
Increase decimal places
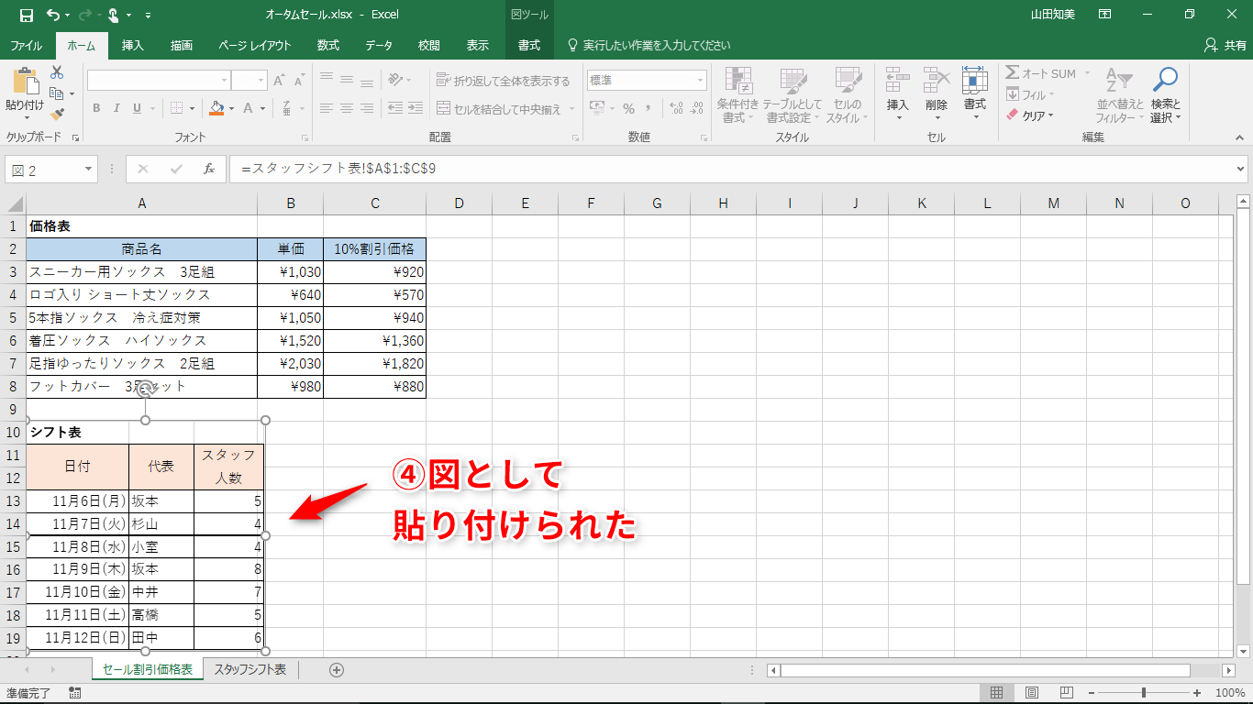[677, 108]
